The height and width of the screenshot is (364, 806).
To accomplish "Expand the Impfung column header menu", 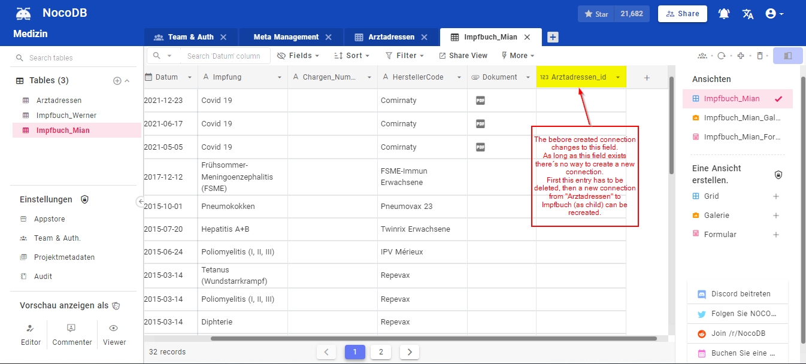I will (x=279, y=77).
